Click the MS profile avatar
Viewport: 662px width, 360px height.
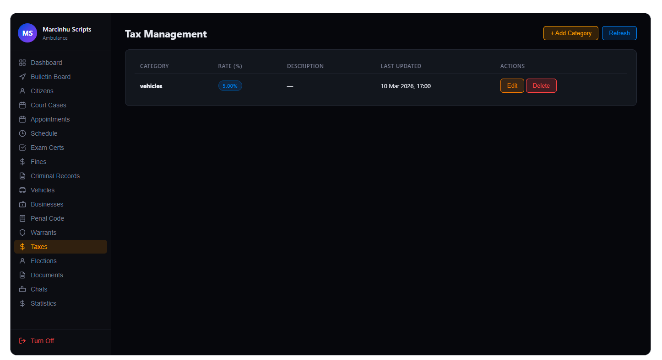[x=27, y=33]
